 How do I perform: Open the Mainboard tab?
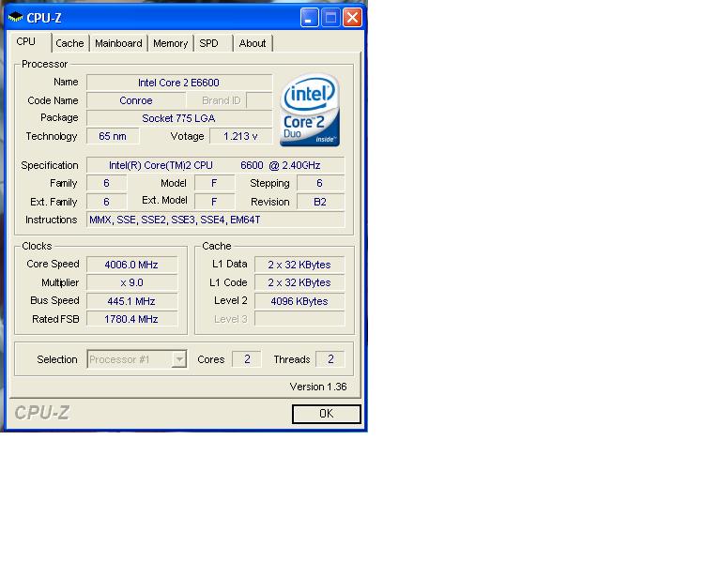tap(118, 43)
